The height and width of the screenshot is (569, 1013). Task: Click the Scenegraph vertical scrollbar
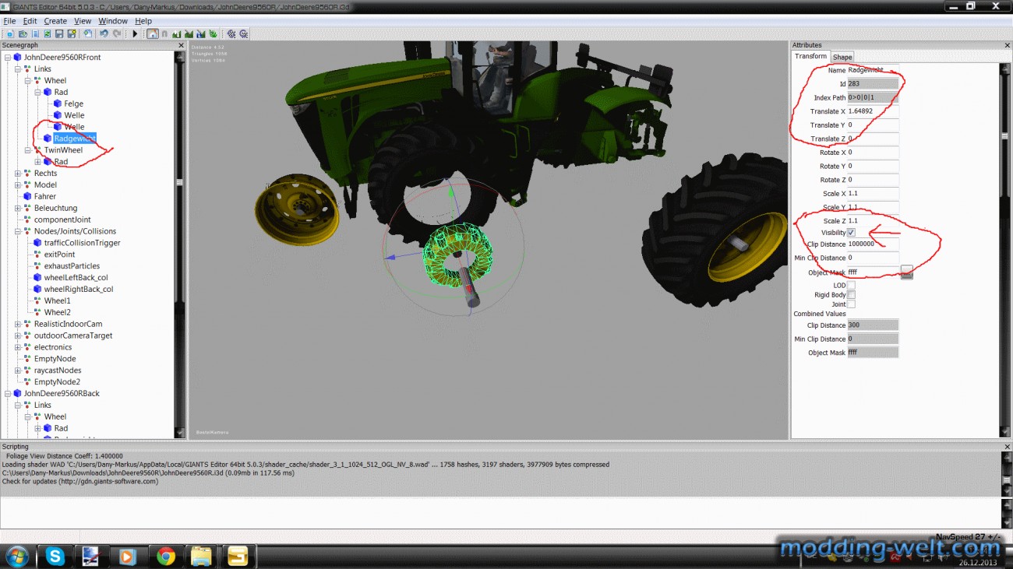coord(180,244)
